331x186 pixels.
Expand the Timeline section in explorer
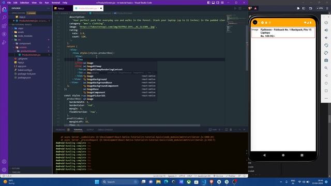pyautogui.click(x=16, y=172)
